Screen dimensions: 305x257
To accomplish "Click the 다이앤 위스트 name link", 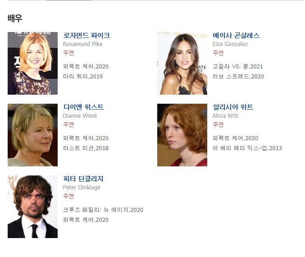I will pos(83,107).
